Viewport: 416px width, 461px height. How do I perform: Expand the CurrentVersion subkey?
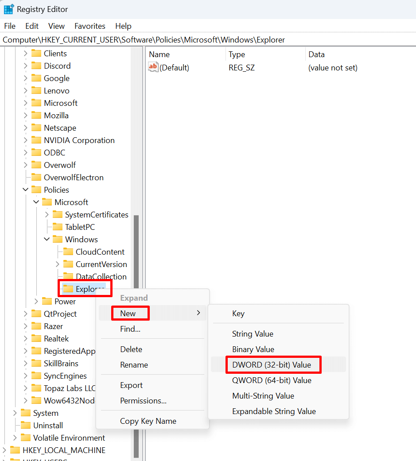click(x=57, y=264)
